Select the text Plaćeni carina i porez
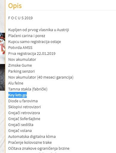Image resolution: width=116 pixels, height=153 pixels. click(x=27, y=36)
